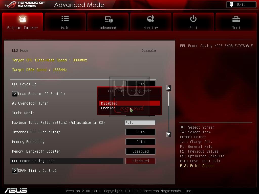Viewport: 259px width, 194px height.
Task: Click the Advanced Mode title
Action: (79, 5)
